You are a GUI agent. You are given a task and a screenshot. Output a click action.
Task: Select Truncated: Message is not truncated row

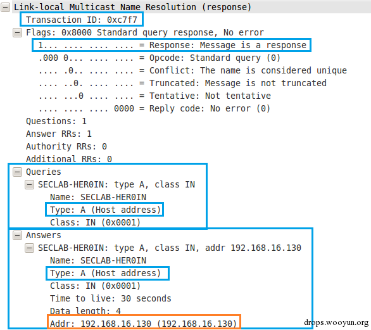point(182,83)
